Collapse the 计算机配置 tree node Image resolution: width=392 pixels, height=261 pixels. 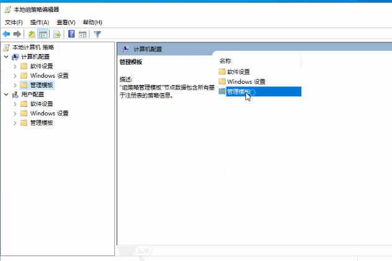(x=6, y=57)
